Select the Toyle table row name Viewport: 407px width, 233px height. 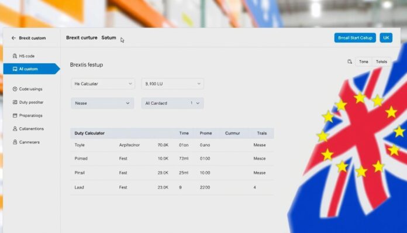coord(80,145)
